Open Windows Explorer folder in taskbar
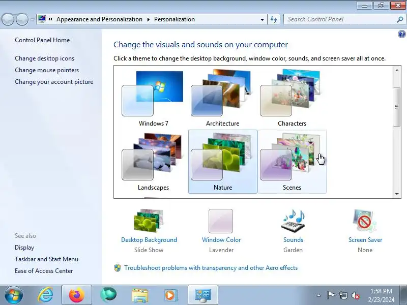Screen dimensions: 407x305 140,295
